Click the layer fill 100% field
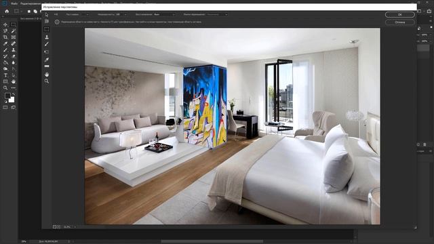This screenshot has height=244, width=434. (425, 41)
